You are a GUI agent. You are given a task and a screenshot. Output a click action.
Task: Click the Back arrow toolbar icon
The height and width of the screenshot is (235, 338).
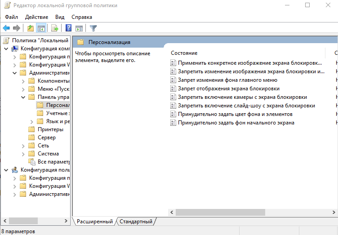pos(6,28)
